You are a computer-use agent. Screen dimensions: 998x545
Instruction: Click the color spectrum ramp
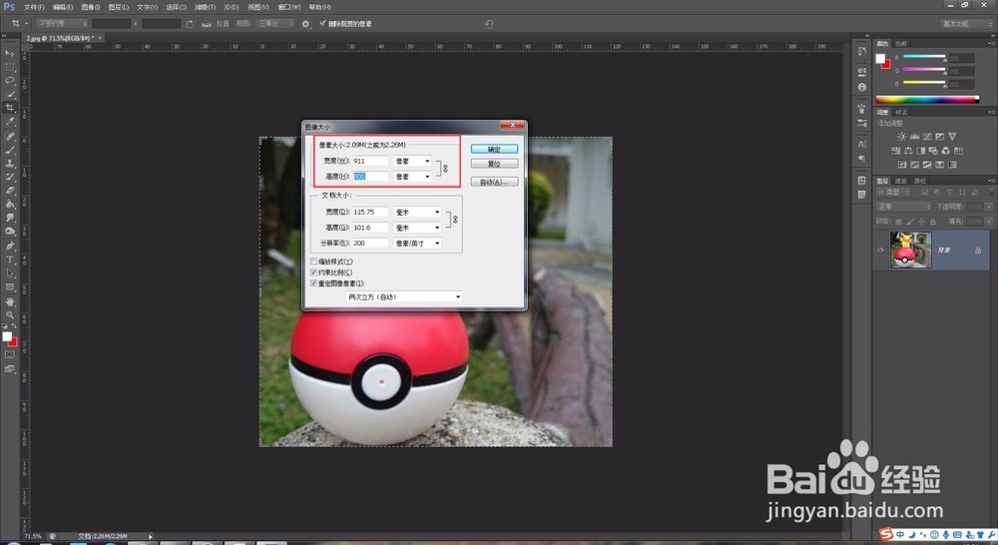click(927, 100)
